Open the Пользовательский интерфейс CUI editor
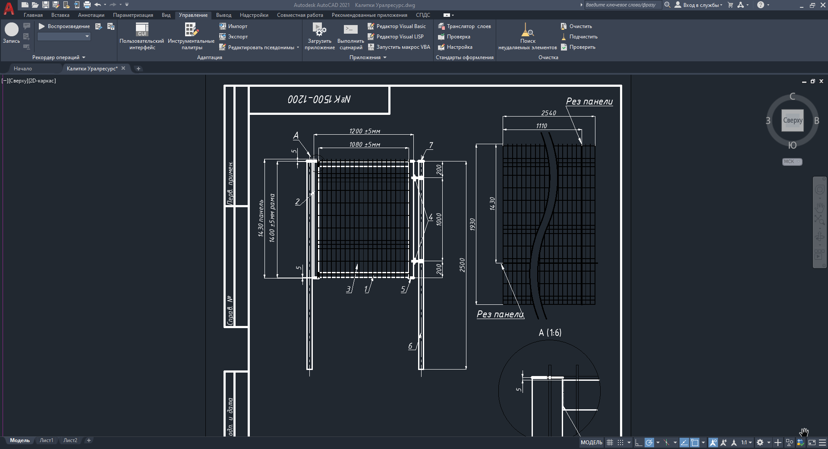The image size is (828, 449). (x=142, y=36)
